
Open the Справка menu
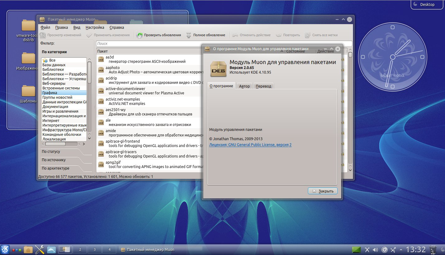click(x=117, y=27)
